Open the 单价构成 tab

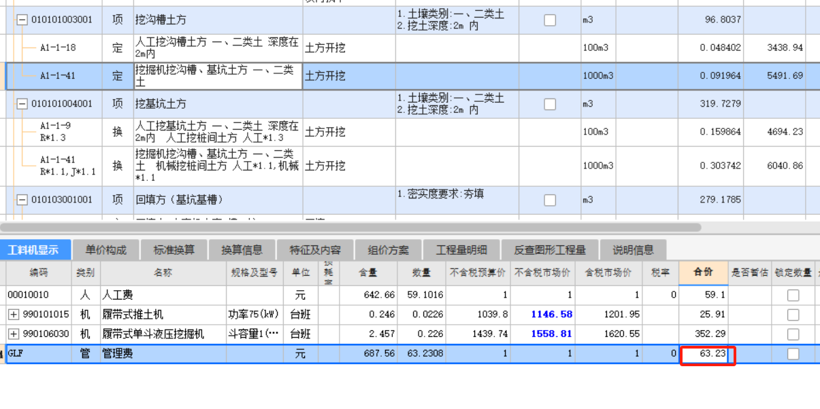(105, 249)
